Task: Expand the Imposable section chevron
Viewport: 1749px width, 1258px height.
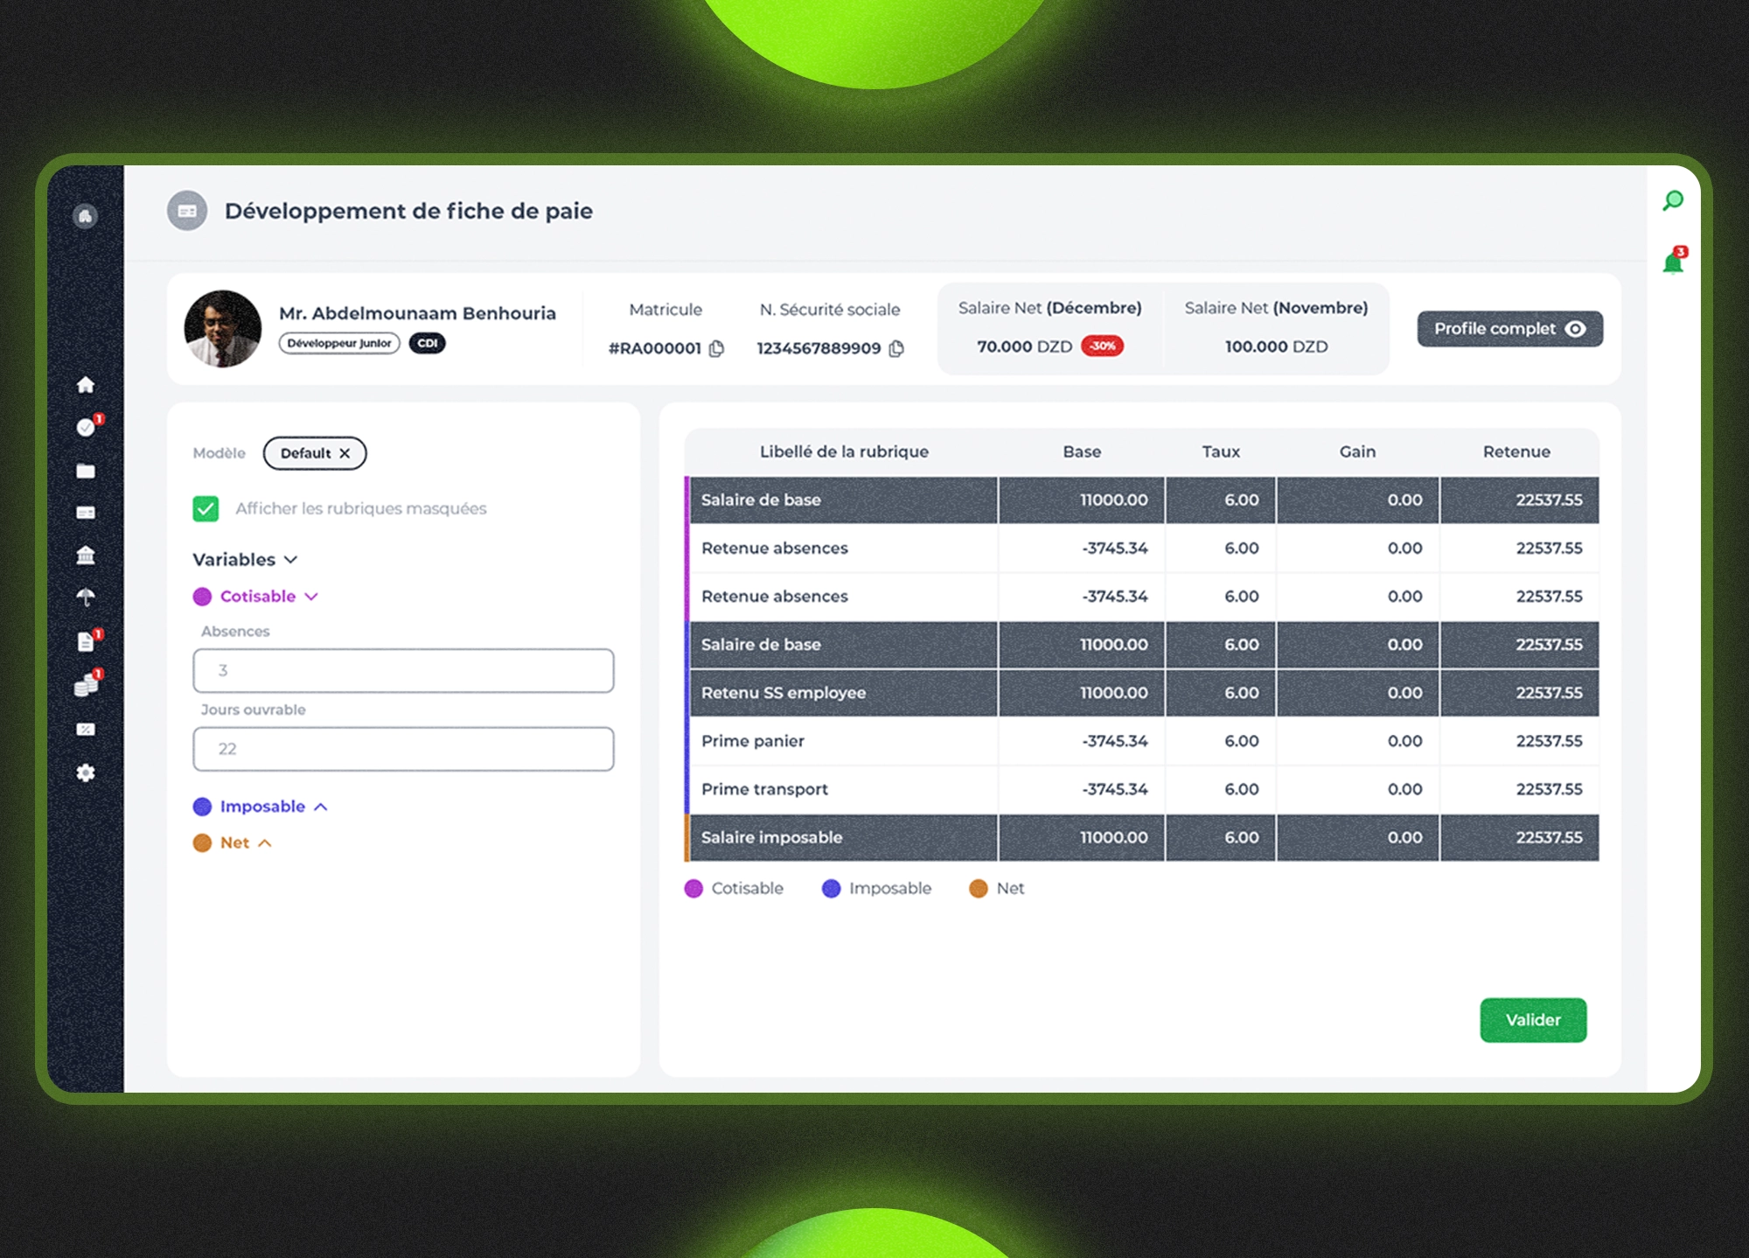Action: click(x=321, y=807)
